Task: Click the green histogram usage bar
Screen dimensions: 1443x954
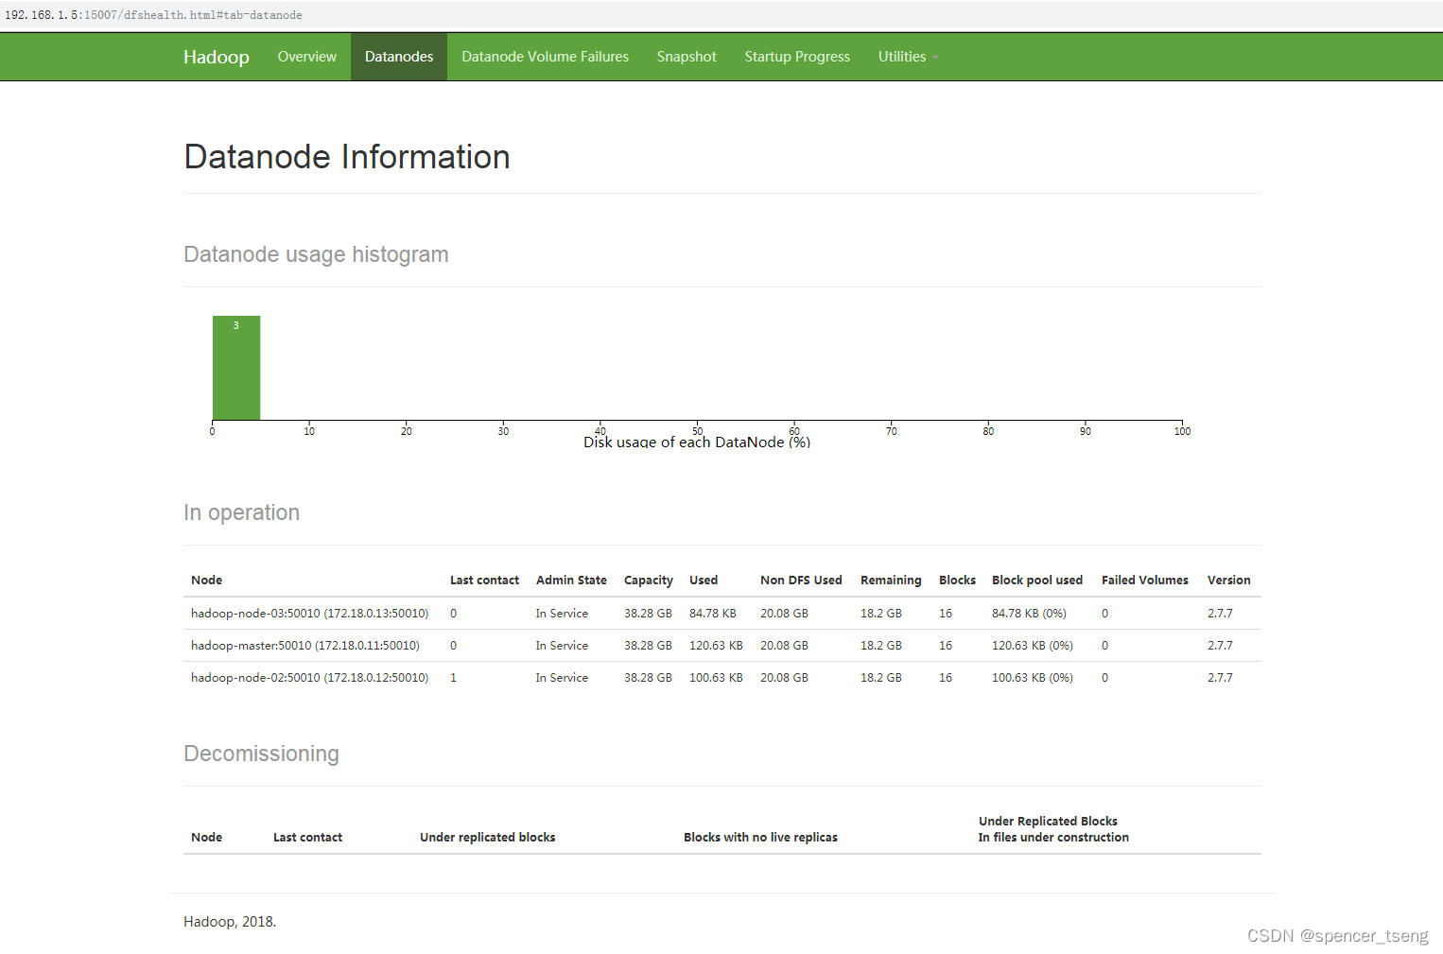Action: point(235,368)
